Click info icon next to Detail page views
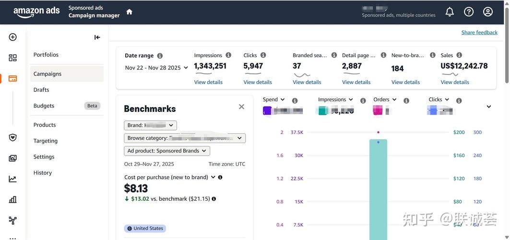 coord(383,55)
